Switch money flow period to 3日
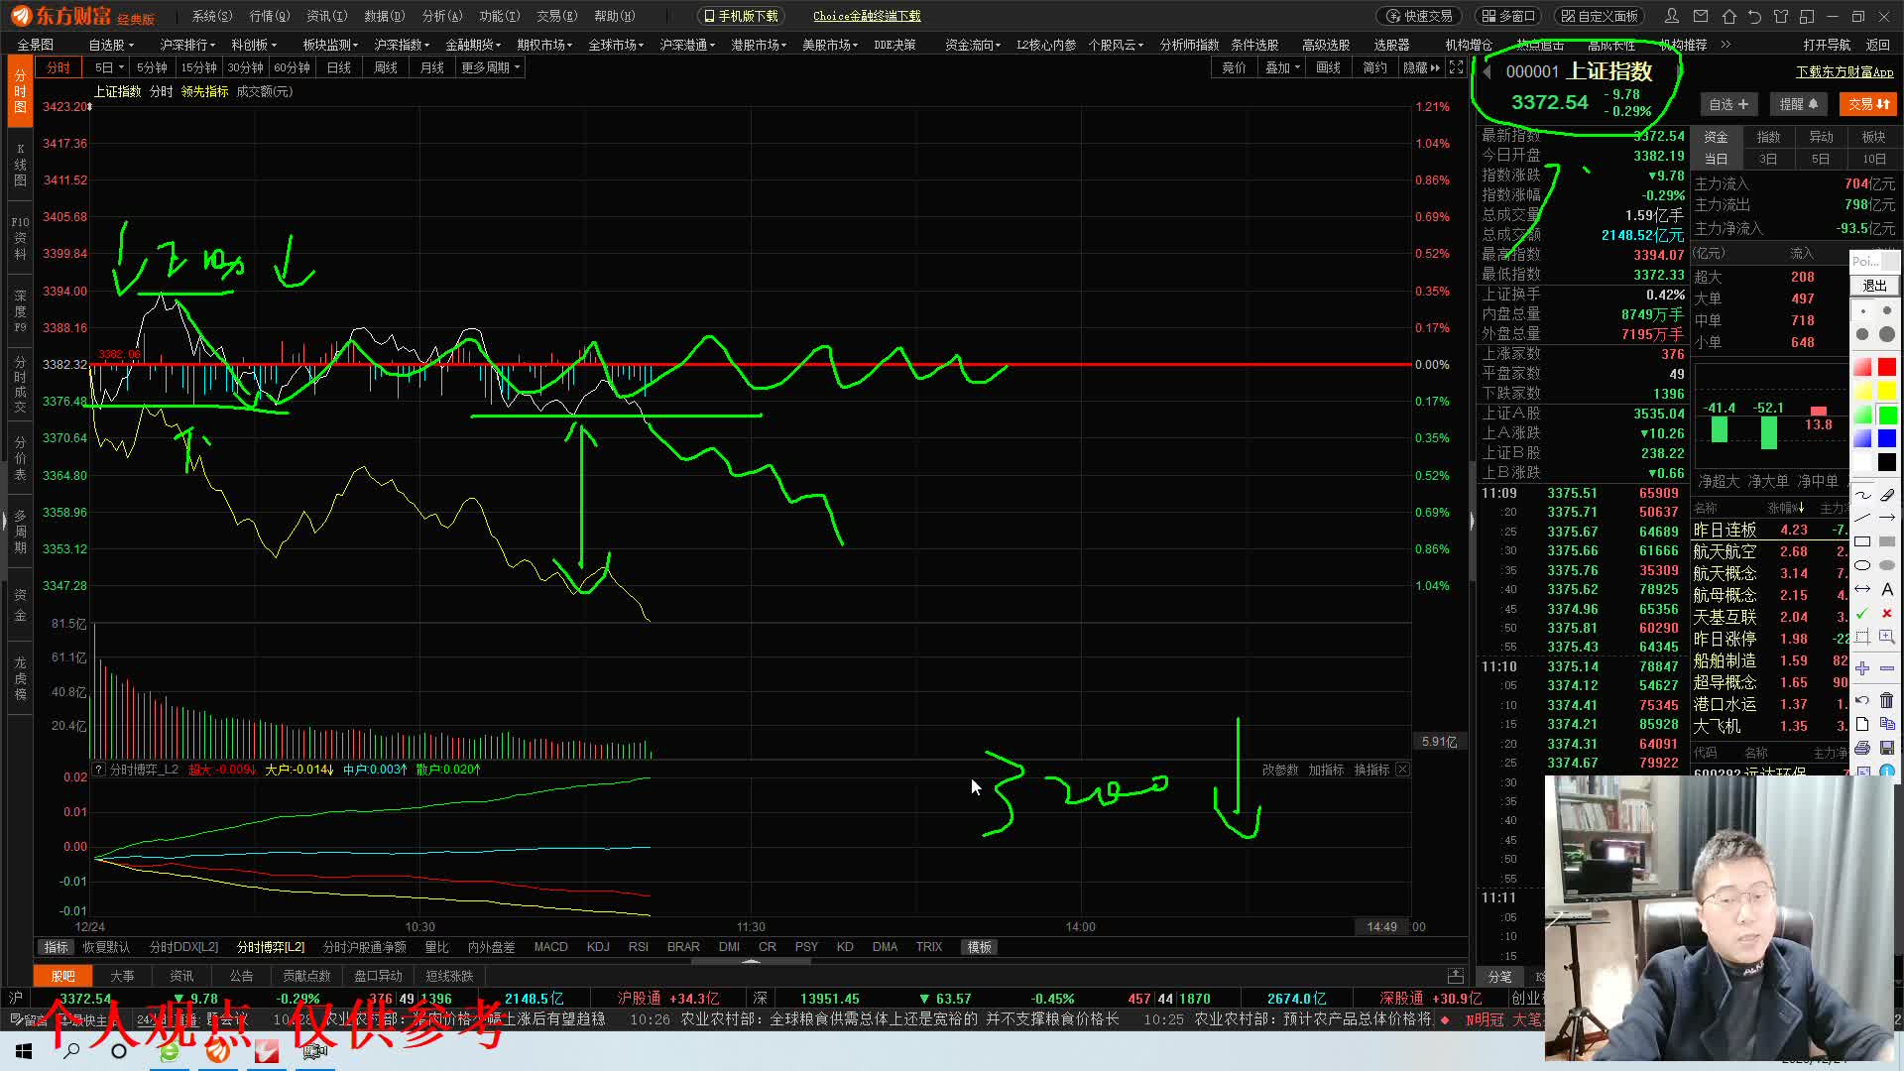1904x1071 pixels. [1768, 159]
